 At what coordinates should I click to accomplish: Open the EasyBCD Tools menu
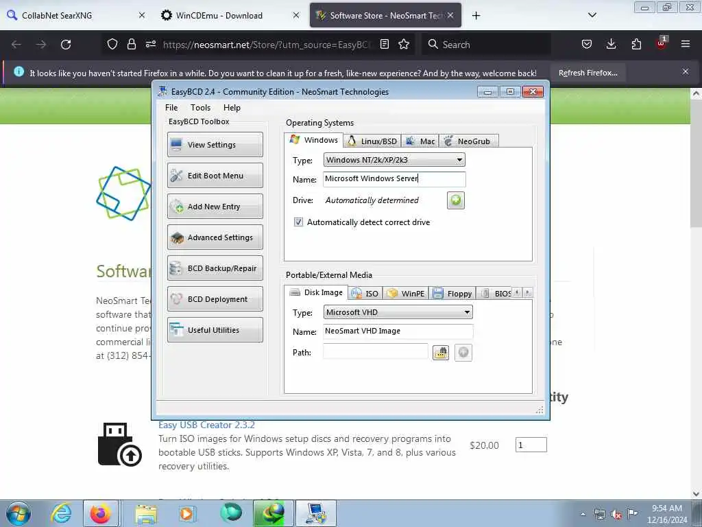coord(200,108)
